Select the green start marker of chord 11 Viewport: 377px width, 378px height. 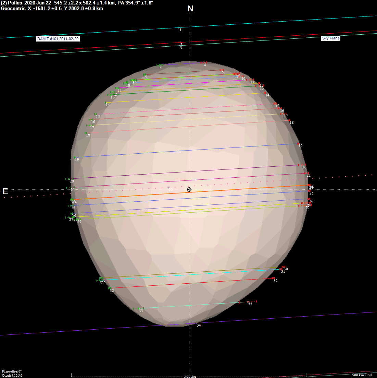(117, 88)
